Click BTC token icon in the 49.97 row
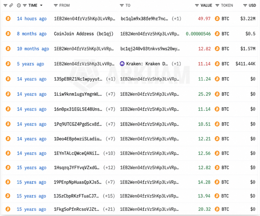 pyautogui.click(x=217, y=19)
